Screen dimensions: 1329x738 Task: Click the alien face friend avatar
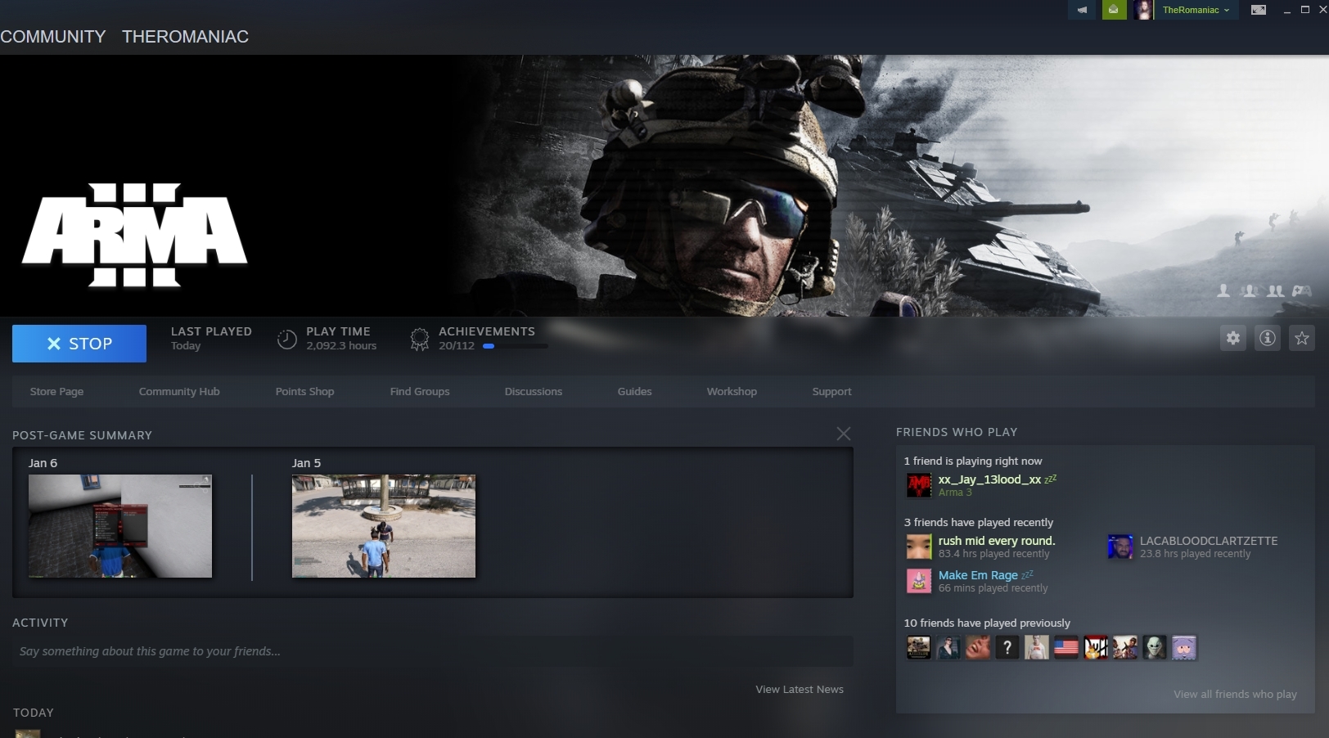[x=1155, y=648]
